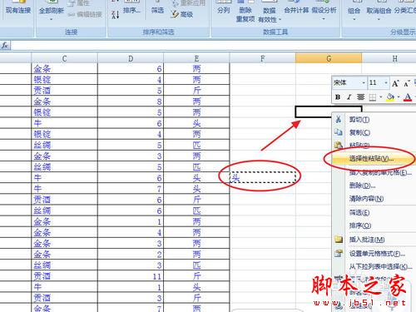Viewport: 416px width, 312px height.
Task: Select column E header
Action: 196,58
